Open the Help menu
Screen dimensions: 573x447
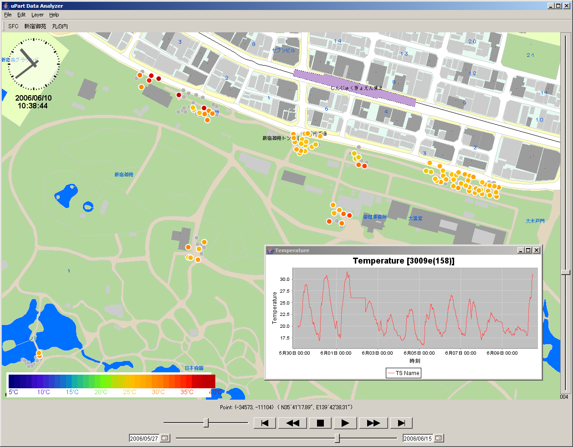(x=54, y=15)
